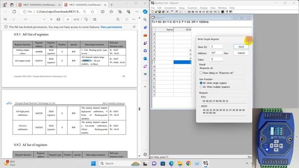Open a new browser tab

tap(112, 5)
